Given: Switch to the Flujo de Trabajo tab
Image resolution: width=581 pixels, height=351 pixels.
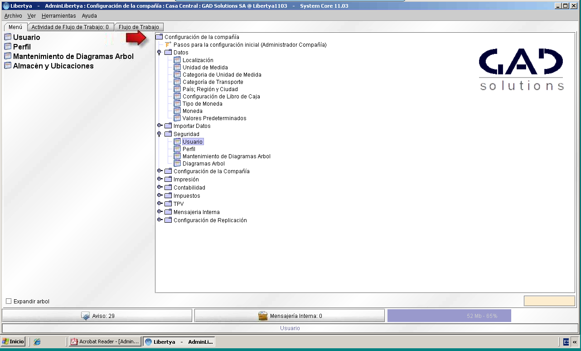Looking at the screenshot, I should [139, 27].
